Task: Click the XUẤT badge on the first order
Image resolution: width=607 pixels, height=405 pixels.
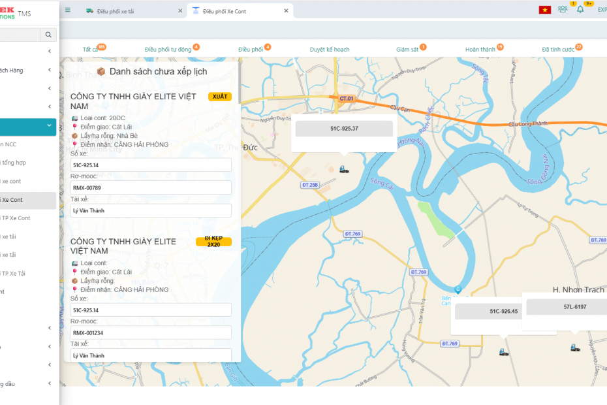Action: (220, 96)
